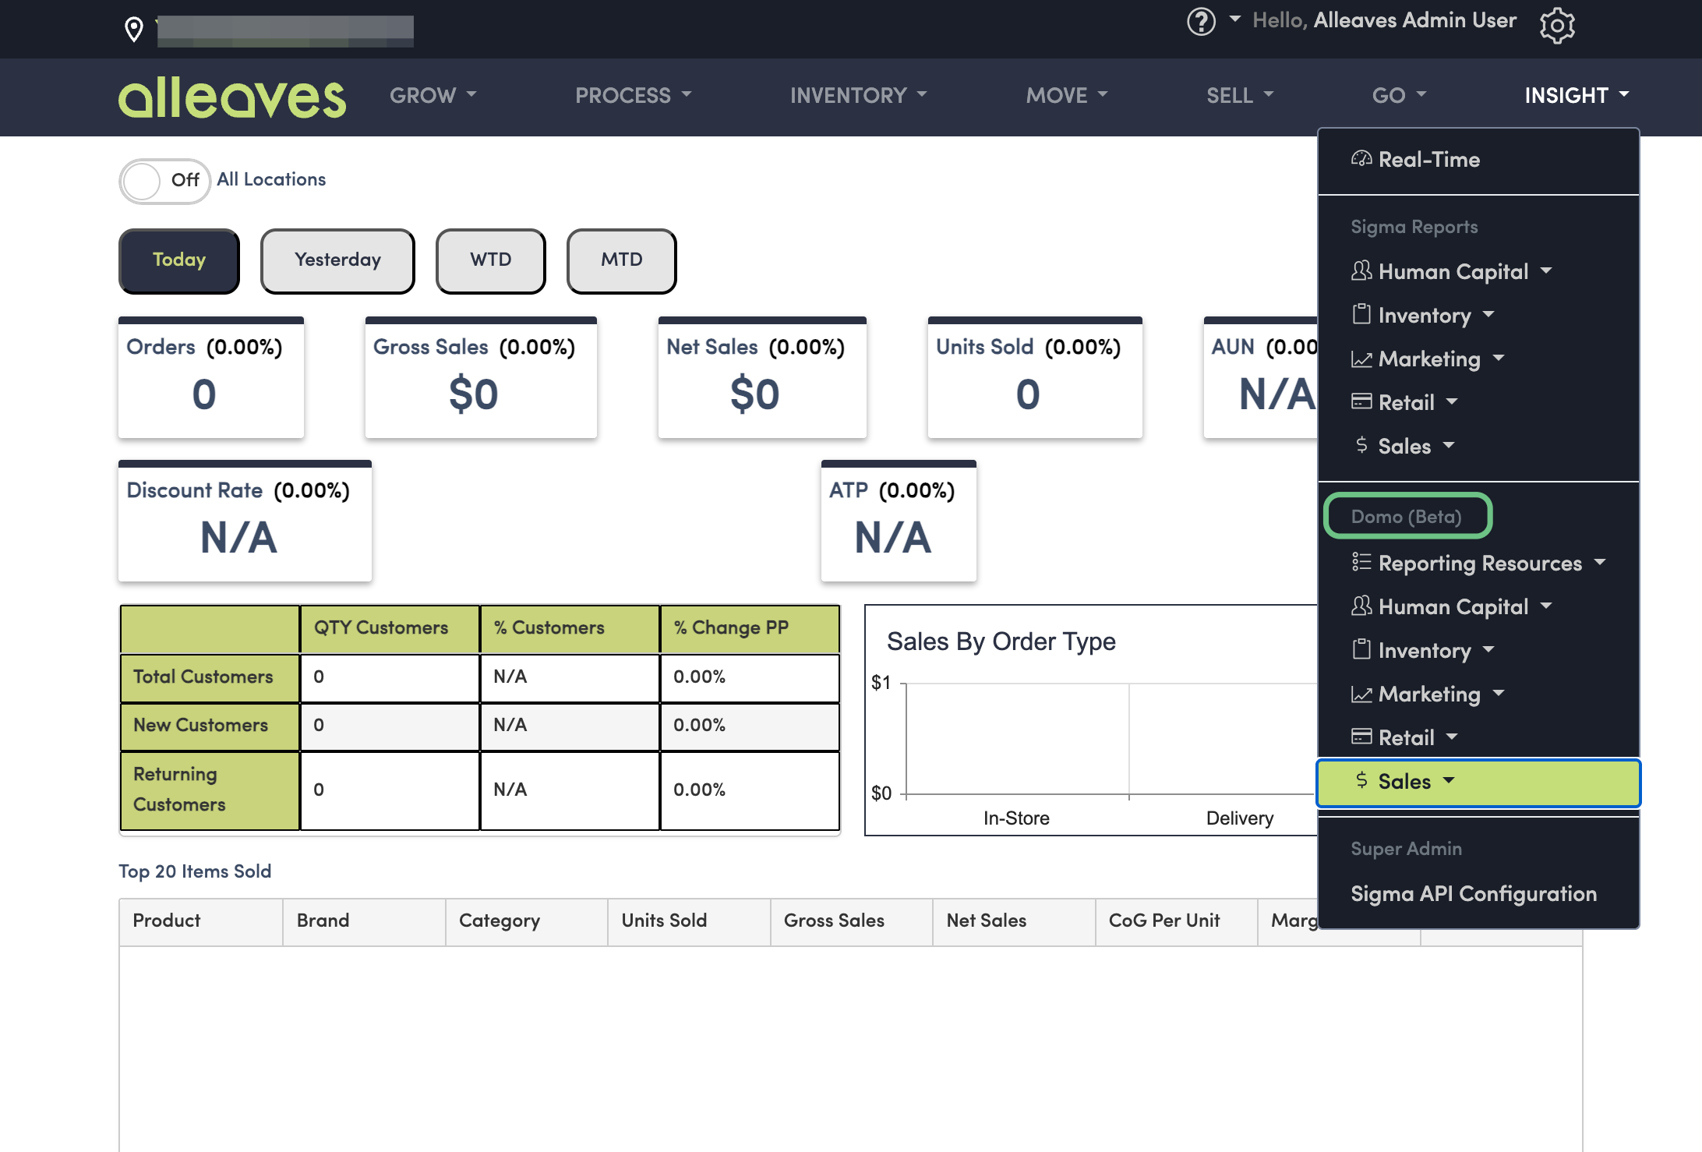Click Domo Inventory clipboard icon
Viewport: 1702px width, 1152px height.
[x=1361, y=650]
